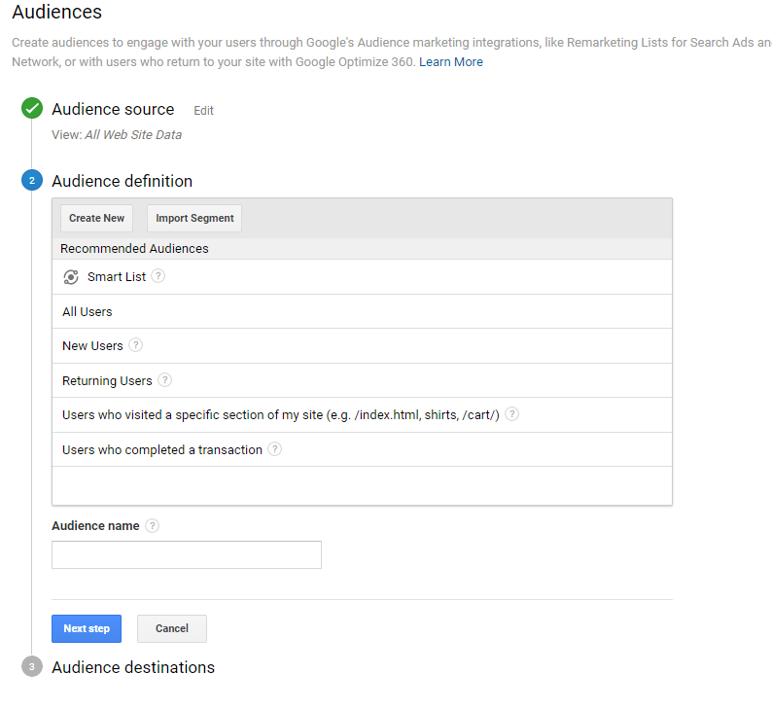Click the Create New button
Viewport: 772px width, 709px height.
pyautogui.click(x=96, y=218)
